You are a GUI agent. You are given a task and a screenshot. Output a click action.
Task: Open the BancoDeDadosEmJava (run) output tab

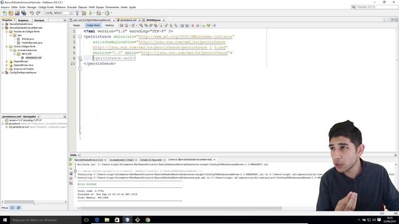(89, 160)
